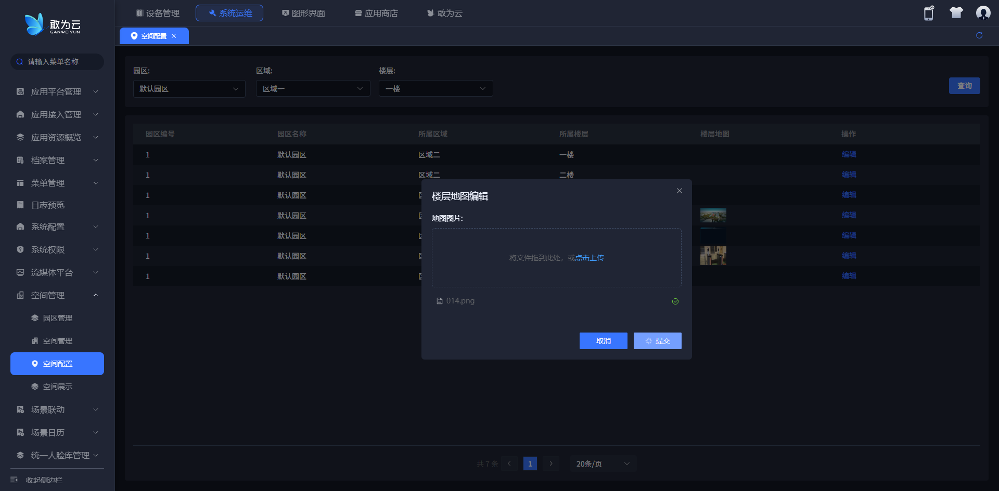Click the 场景日历 sidebar icon
The width and height of the screenshot is (999, 491).
coord(20,432)
